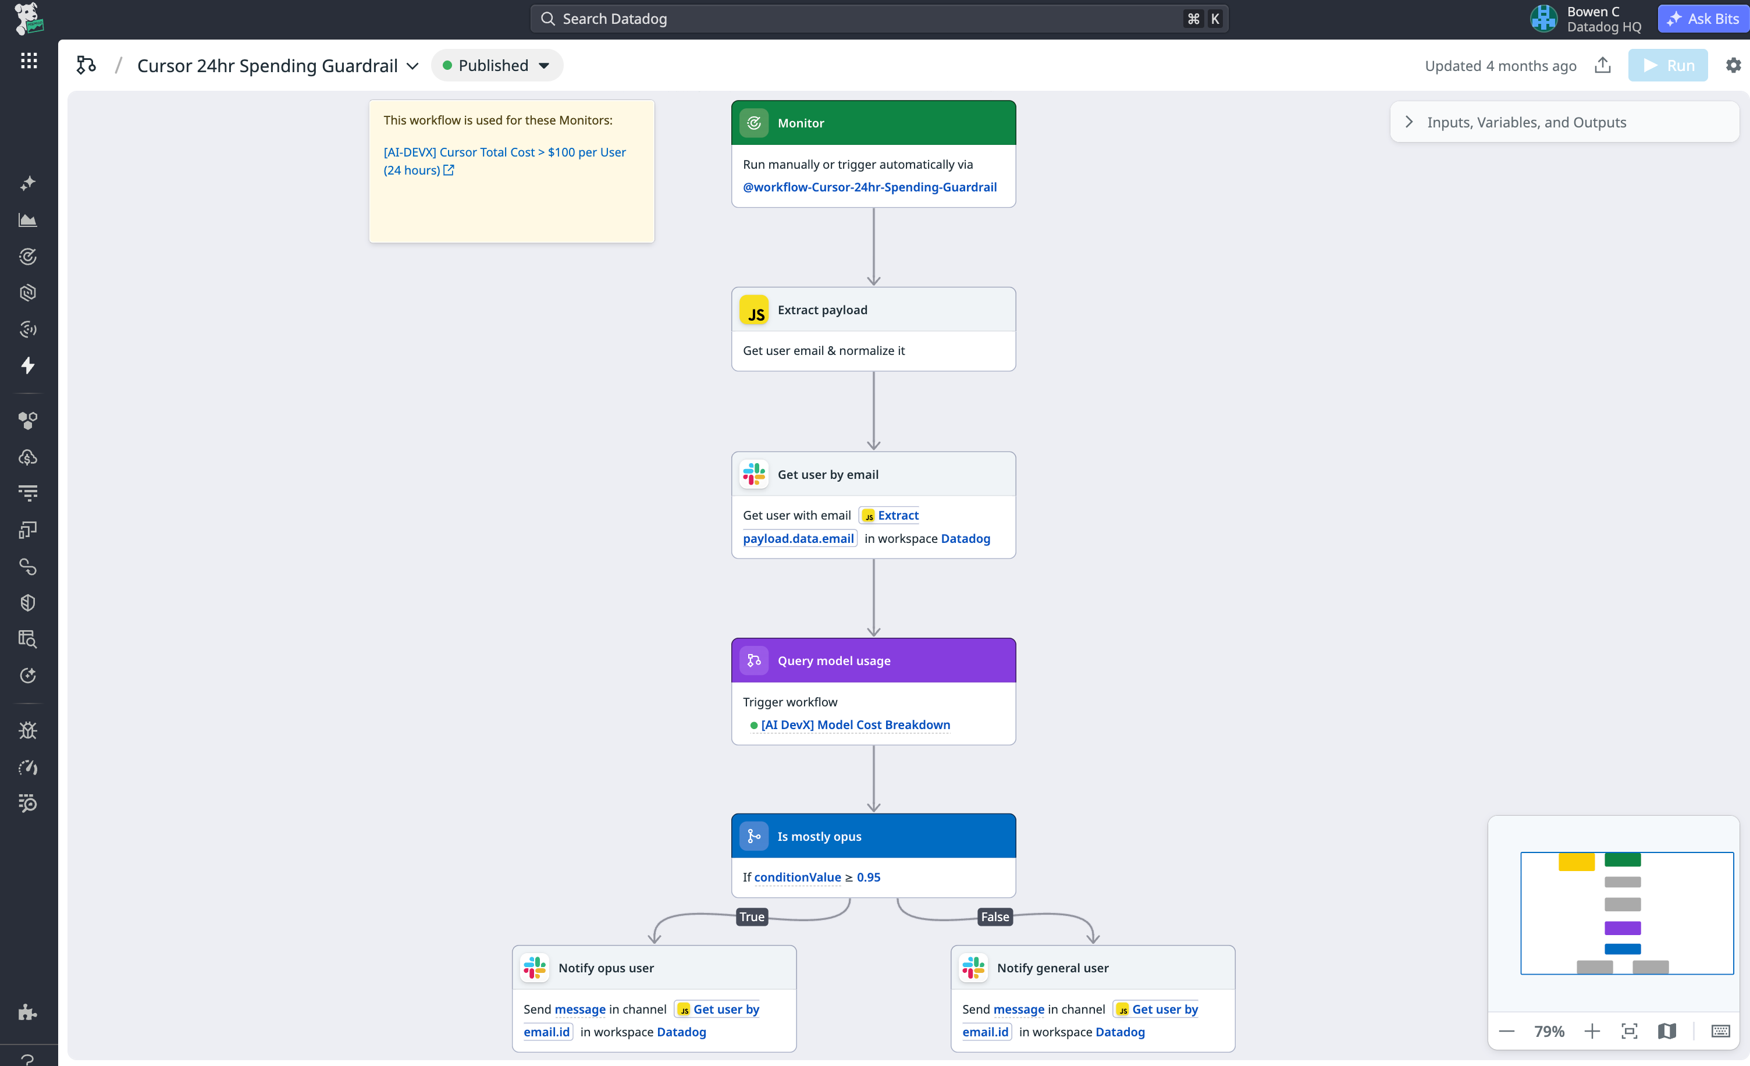Fit workflow to view icon

tap(1629, 1031)
